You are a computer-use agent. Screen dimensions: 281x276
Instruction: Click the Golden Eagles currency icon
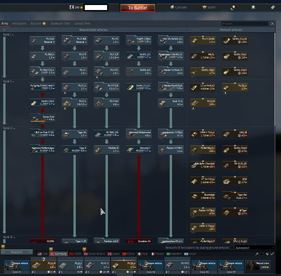pyautogui.click(x=204, y=7)
